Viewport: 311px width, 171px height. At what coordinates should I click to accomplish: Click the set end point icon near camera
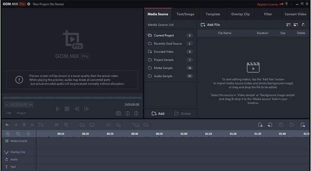coord(136,113)
